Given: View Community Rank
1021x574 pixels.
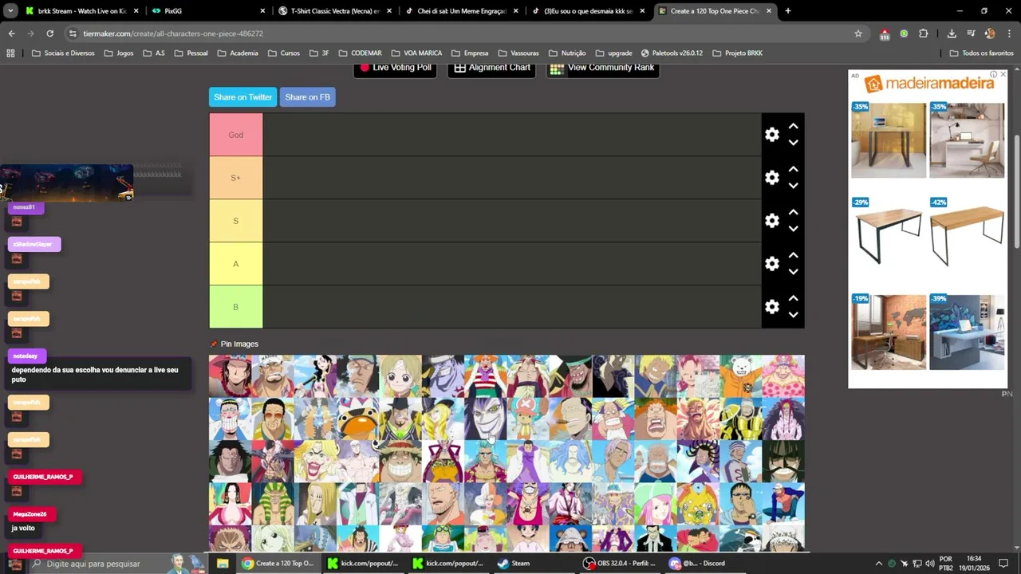Looking at the screenshot, I should tap(602, 68).
